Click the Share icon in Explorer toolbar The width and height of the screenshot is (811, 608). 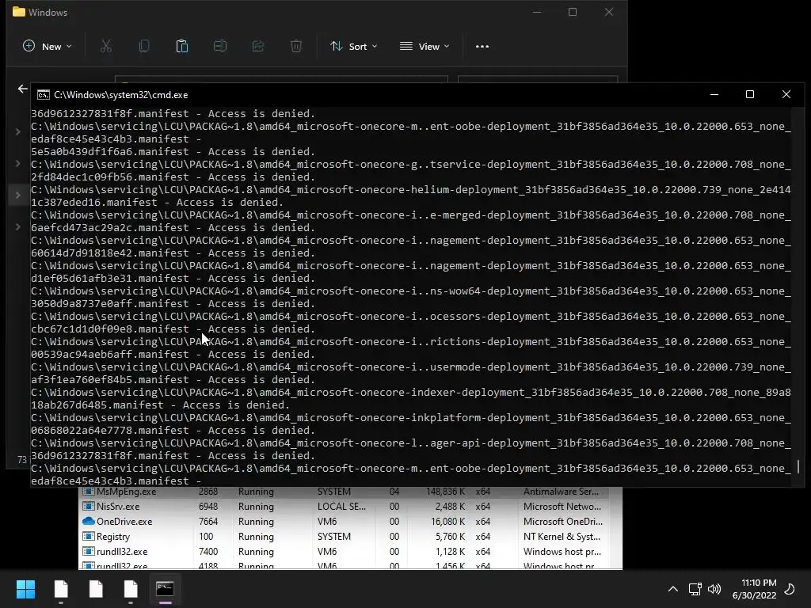(x=258, y=47)
